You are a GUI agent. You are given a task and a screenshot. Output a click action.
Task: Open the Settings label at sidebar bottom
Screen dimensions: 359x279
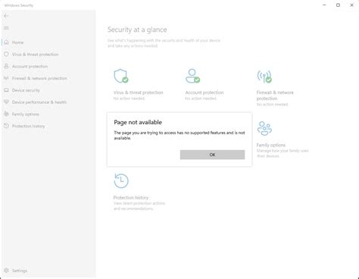pos(20,271)
